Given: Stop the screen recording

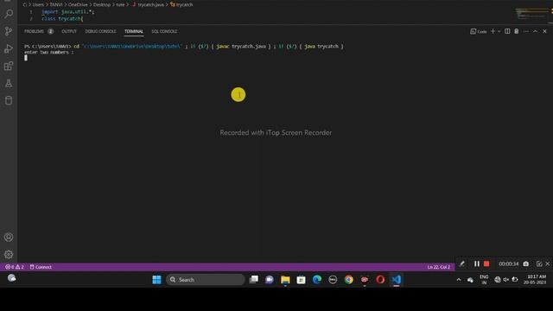Looking at the screenshot, I should point(486,263).
